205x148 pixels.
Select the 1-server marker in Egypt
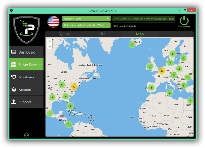(190, 101)
